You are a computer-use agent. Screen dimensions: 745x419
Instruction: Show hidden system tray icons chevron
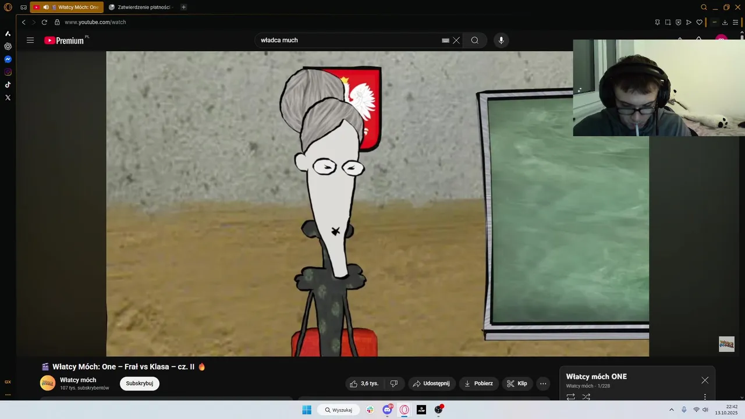coord(671,410)
